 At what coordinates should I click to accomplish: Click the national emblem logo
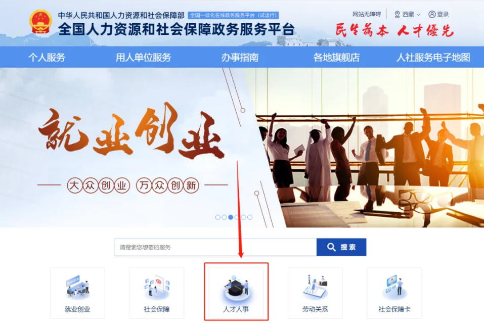(x=41, y=22)
